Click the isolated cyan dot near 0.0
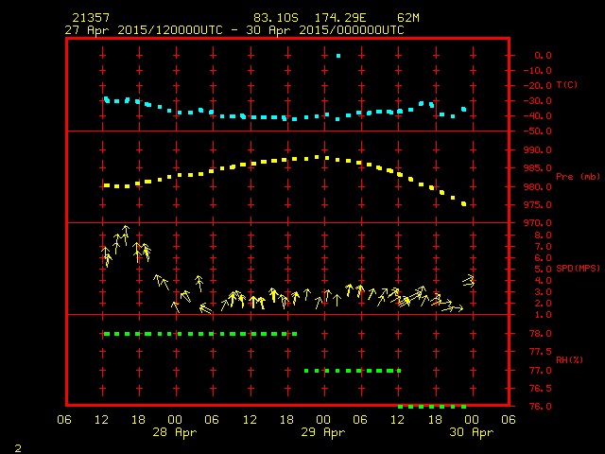This screenshot has height=454, width=605. point(338,56)
